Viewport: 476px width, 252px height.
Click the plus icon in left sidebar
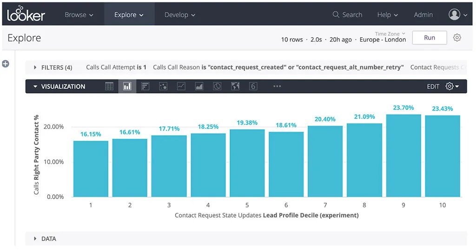click(x=6, y=64)
